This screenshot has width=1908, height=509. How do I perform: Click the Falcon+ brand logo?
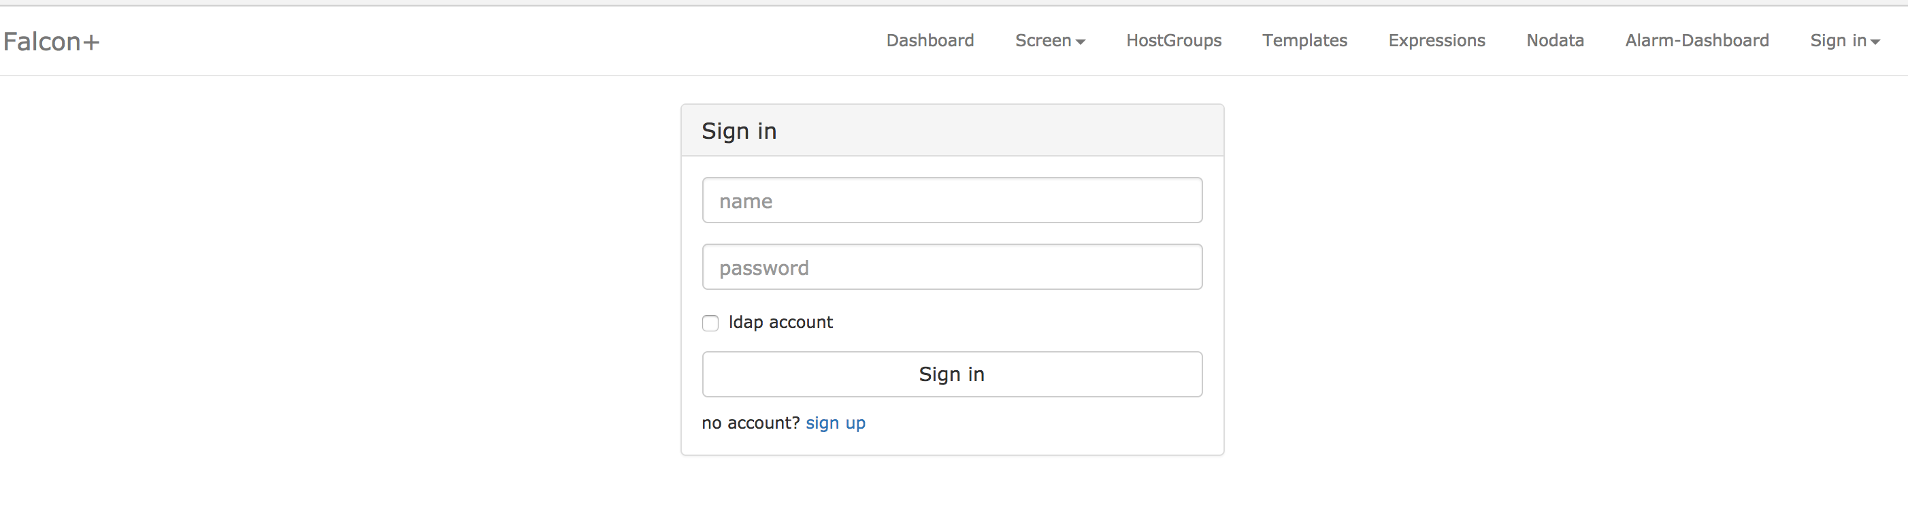click(51, 42)
